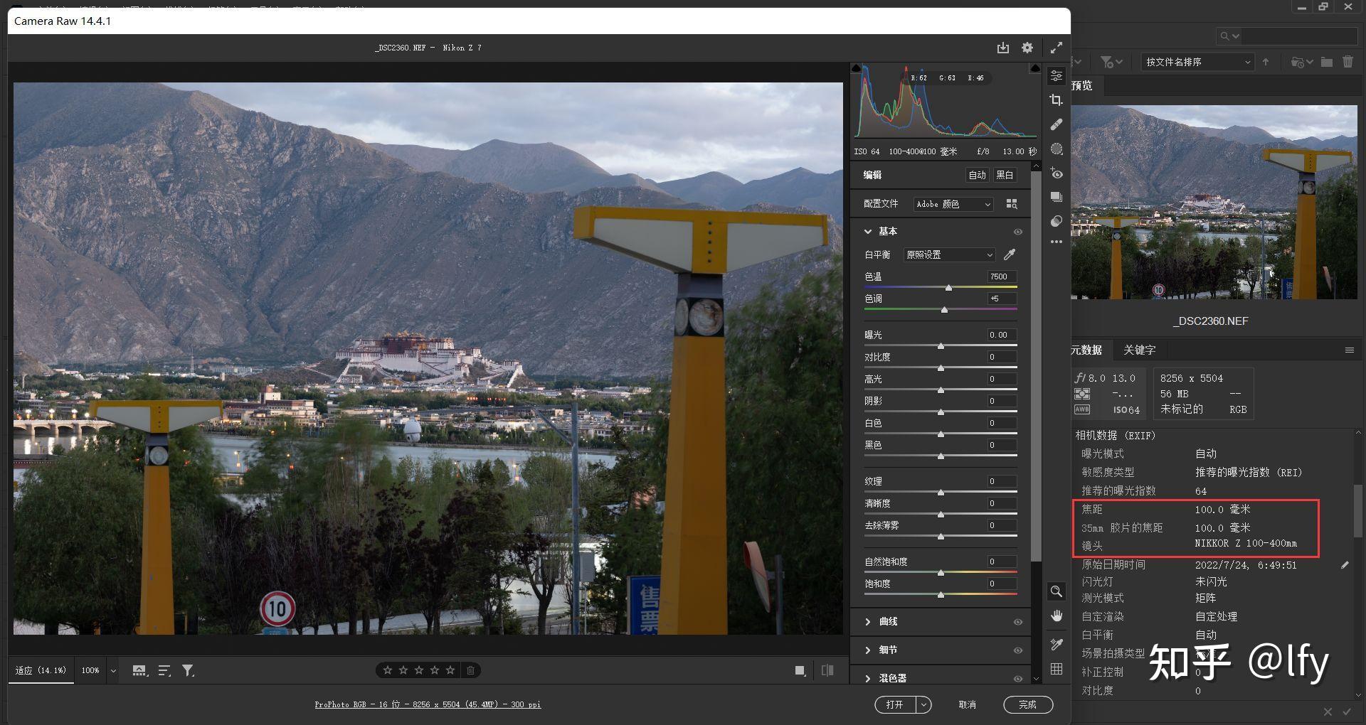1366x725 pixels.
Task: Select the 100% zoom option
Action: (90, 670)
